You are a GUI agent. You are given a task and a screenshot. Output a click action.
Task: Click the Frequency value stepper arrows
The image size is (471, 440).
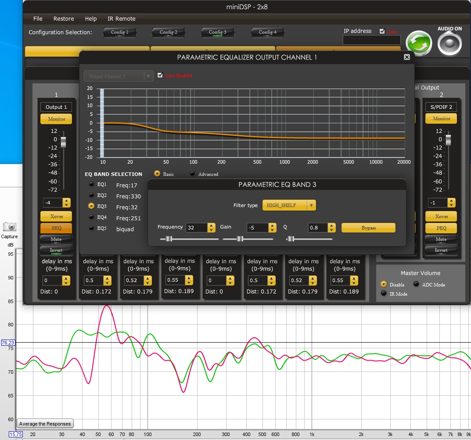click(212, 228)
